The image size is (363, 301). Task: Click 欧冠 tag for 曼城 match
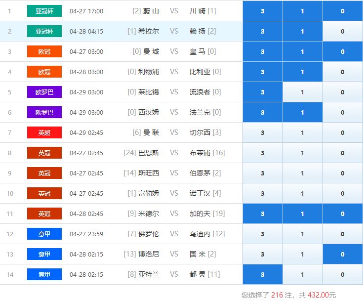[x=44, y=51]
